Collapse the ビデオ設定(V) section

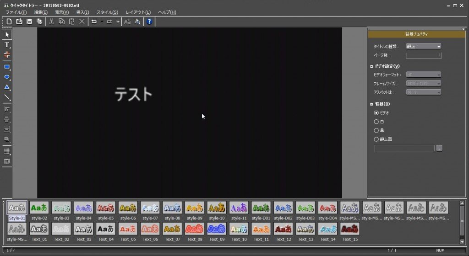click(371, 67)
